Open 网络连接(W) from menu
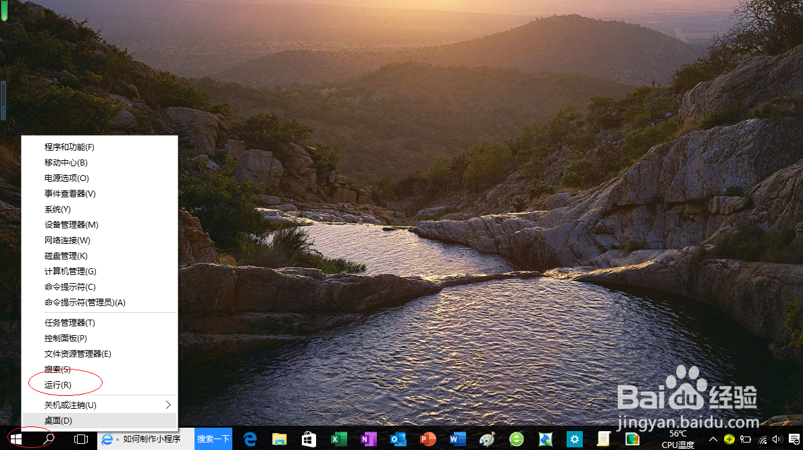The image size is (803, 450). (x=100, y=241)
